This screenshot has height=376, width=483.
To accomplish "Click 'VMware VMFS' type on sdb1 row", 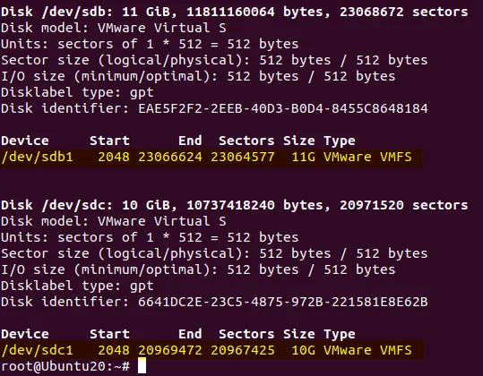I will [x=367, y=157].
